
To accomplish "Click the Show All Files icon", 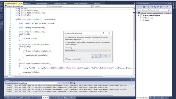I will click(161, 7).
